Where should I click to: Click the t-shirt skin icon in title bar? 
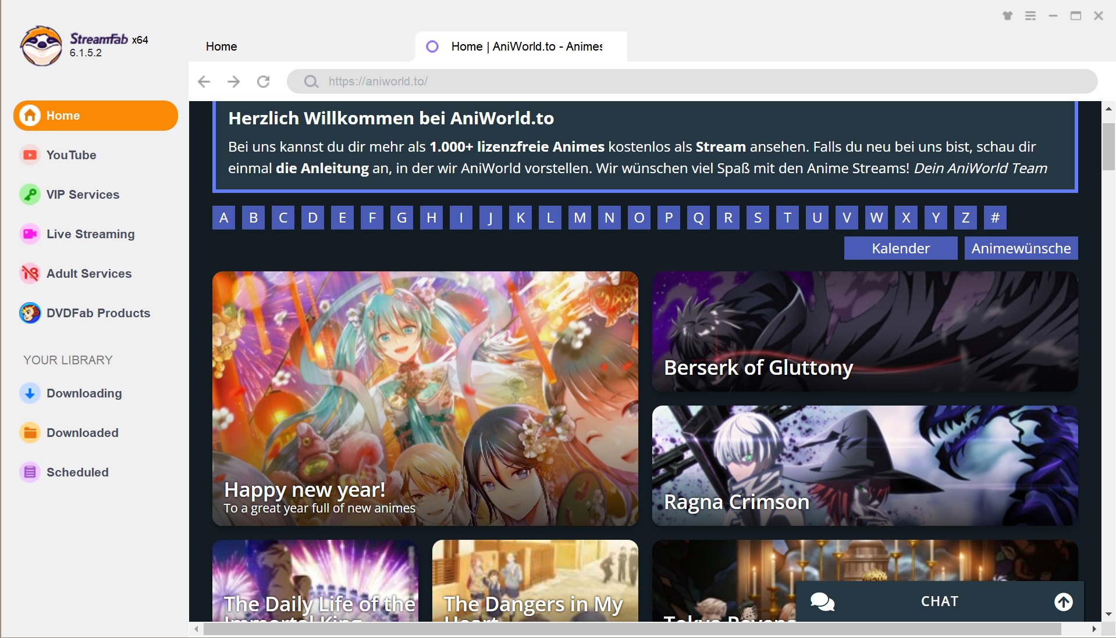tap(1008, 16)
